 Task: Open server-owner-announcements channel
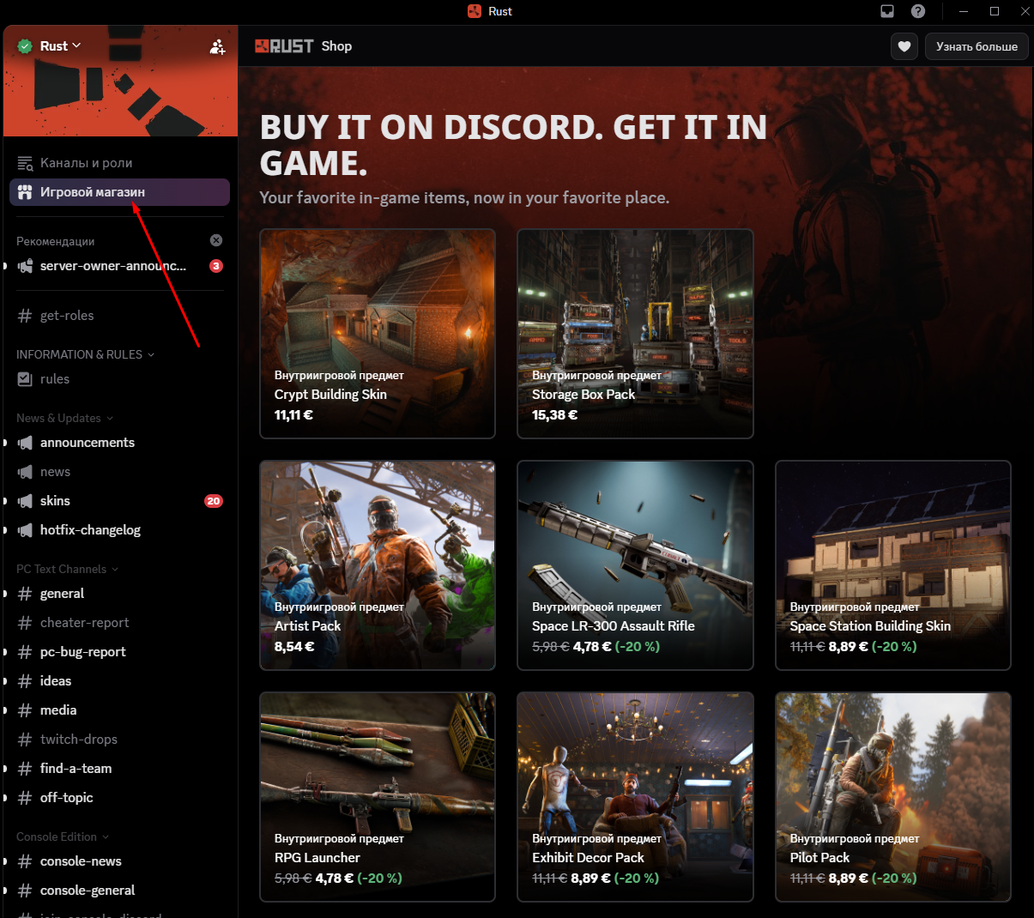click(119, 266)
